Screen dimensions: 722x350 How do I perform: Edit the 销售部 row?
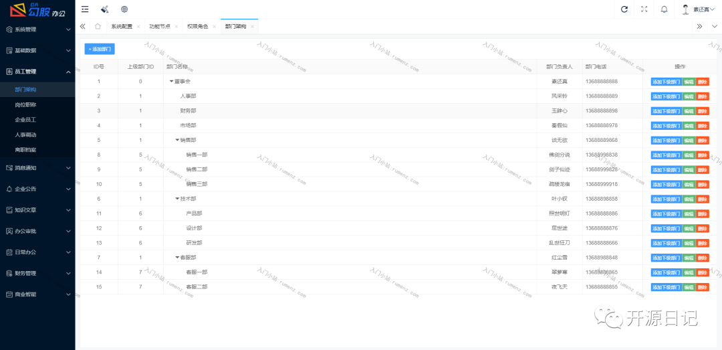(x=689, y=140)
